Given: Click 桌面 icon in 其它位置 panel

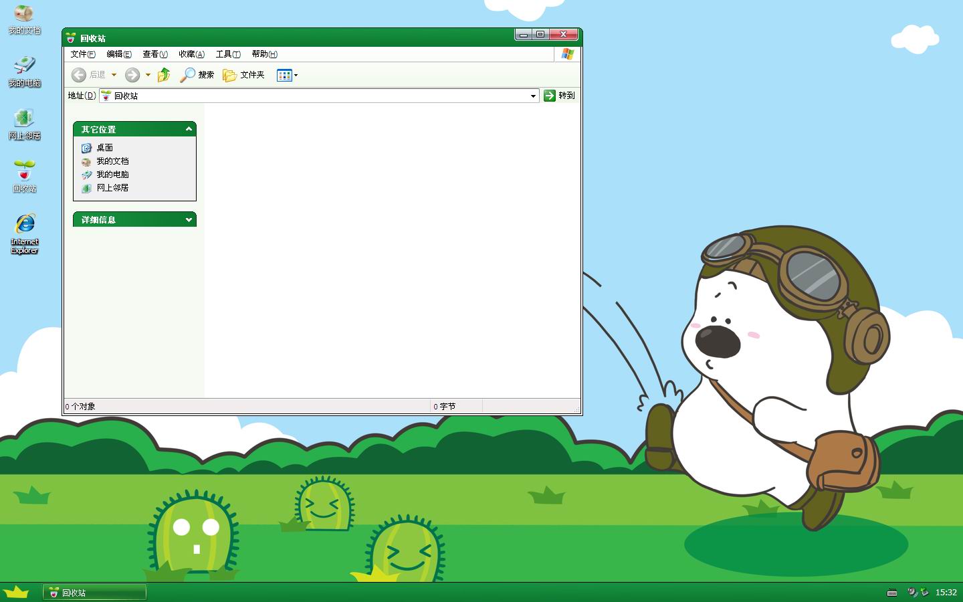Looking at the screenshot, I should (x=86, y=148).
